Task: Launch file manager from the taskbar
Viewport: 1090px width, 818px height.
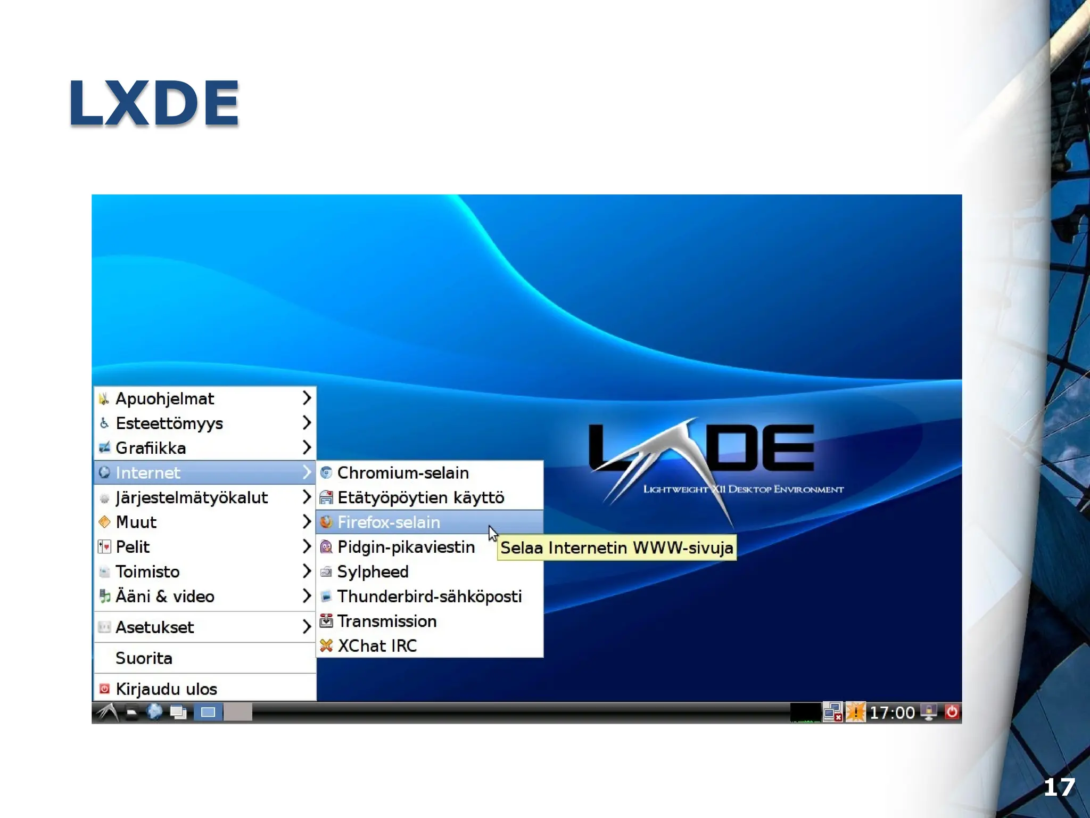Action: [x=131, y=713]
